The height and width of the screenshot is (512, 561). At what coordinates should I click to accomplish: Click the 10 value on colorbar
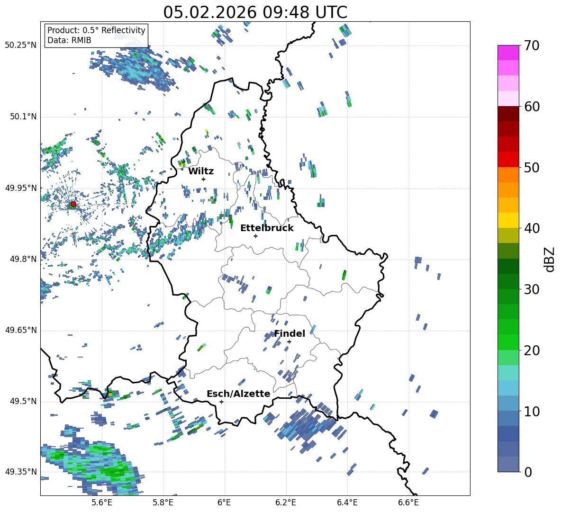point(531,411)
